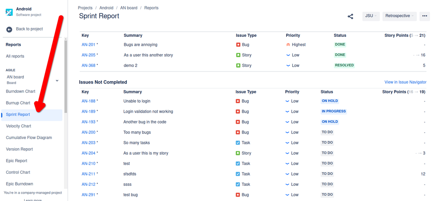Click the Bug icon in AN-188 row
The image size is (432, 201).
coord(238,101)
